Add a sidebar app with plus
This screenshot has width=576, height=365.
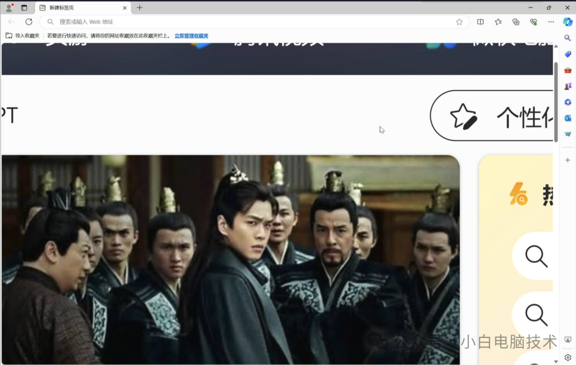(567, 160)
